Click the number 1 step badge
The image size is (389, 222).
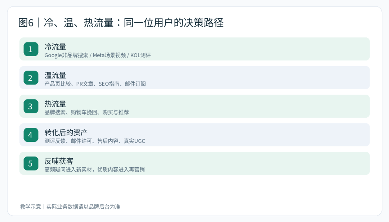tap(31, 49)
